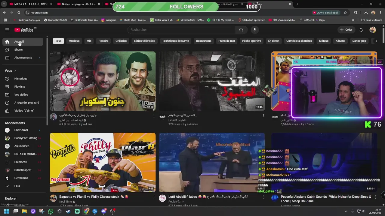Show hidden system tray icons
The width and height of the screenshot is (385, 216).
pos(346,211)
